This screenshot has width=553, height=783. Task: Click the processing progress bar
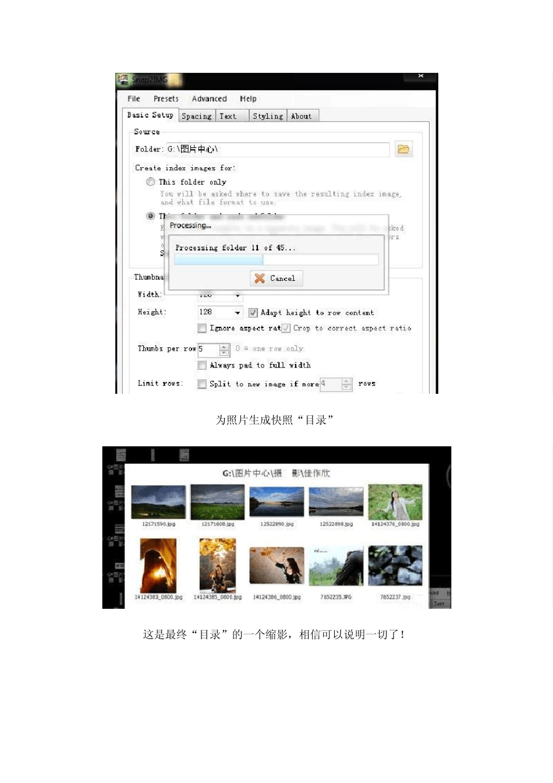(276, 260)
